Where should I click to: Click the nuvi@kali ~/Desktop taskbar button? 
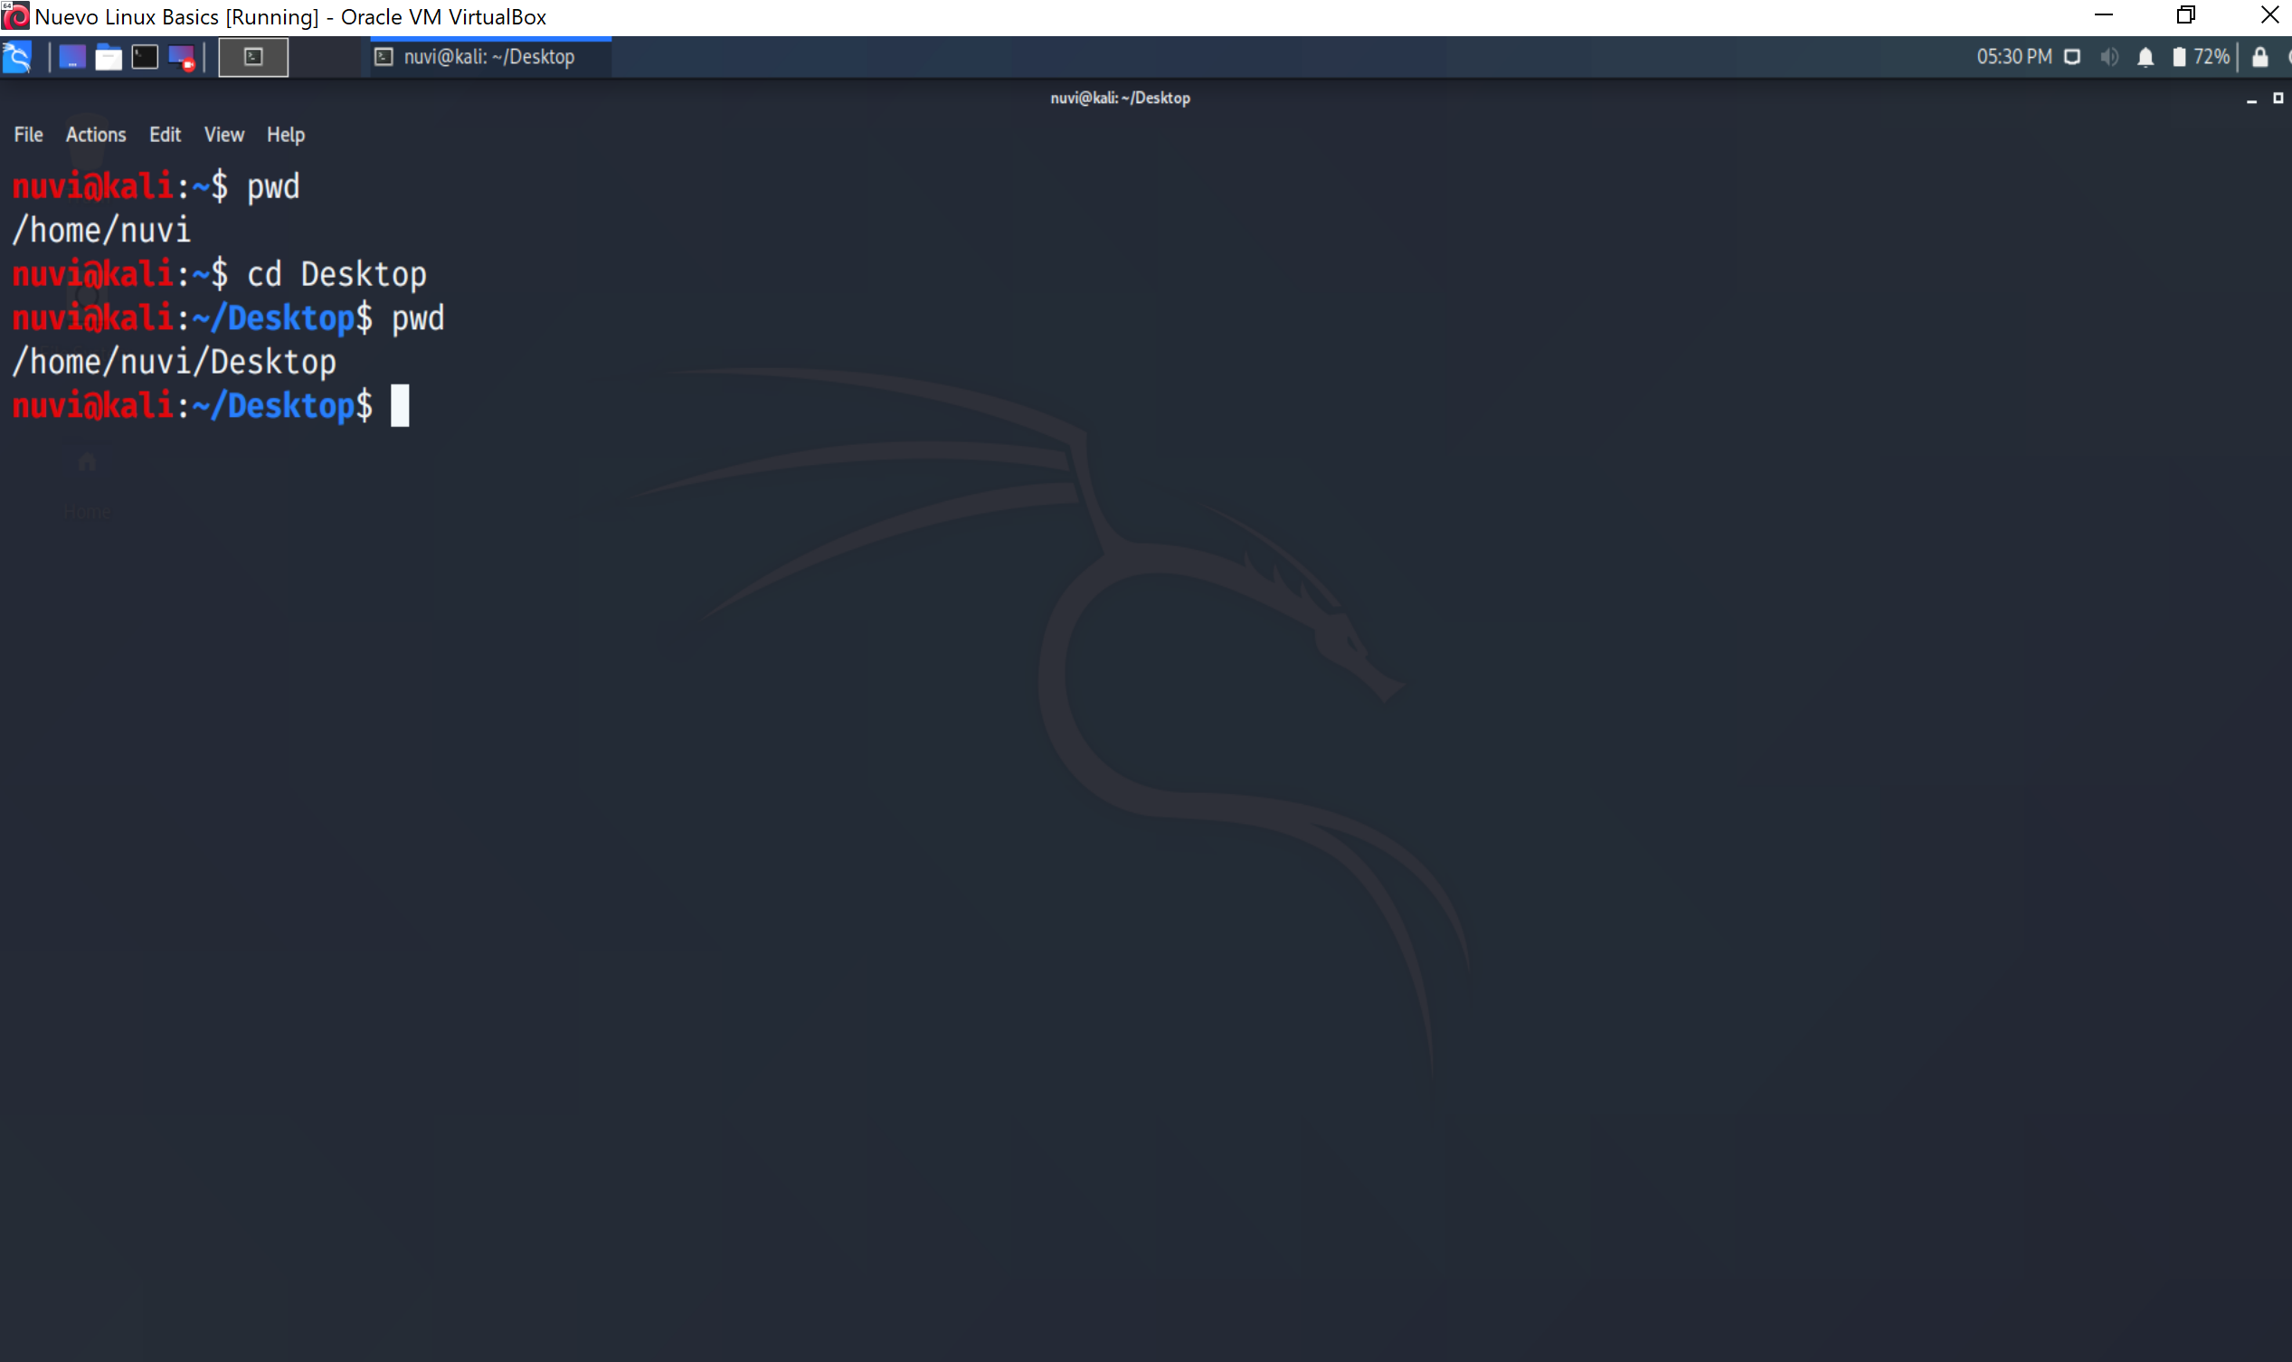click(489, 57)
